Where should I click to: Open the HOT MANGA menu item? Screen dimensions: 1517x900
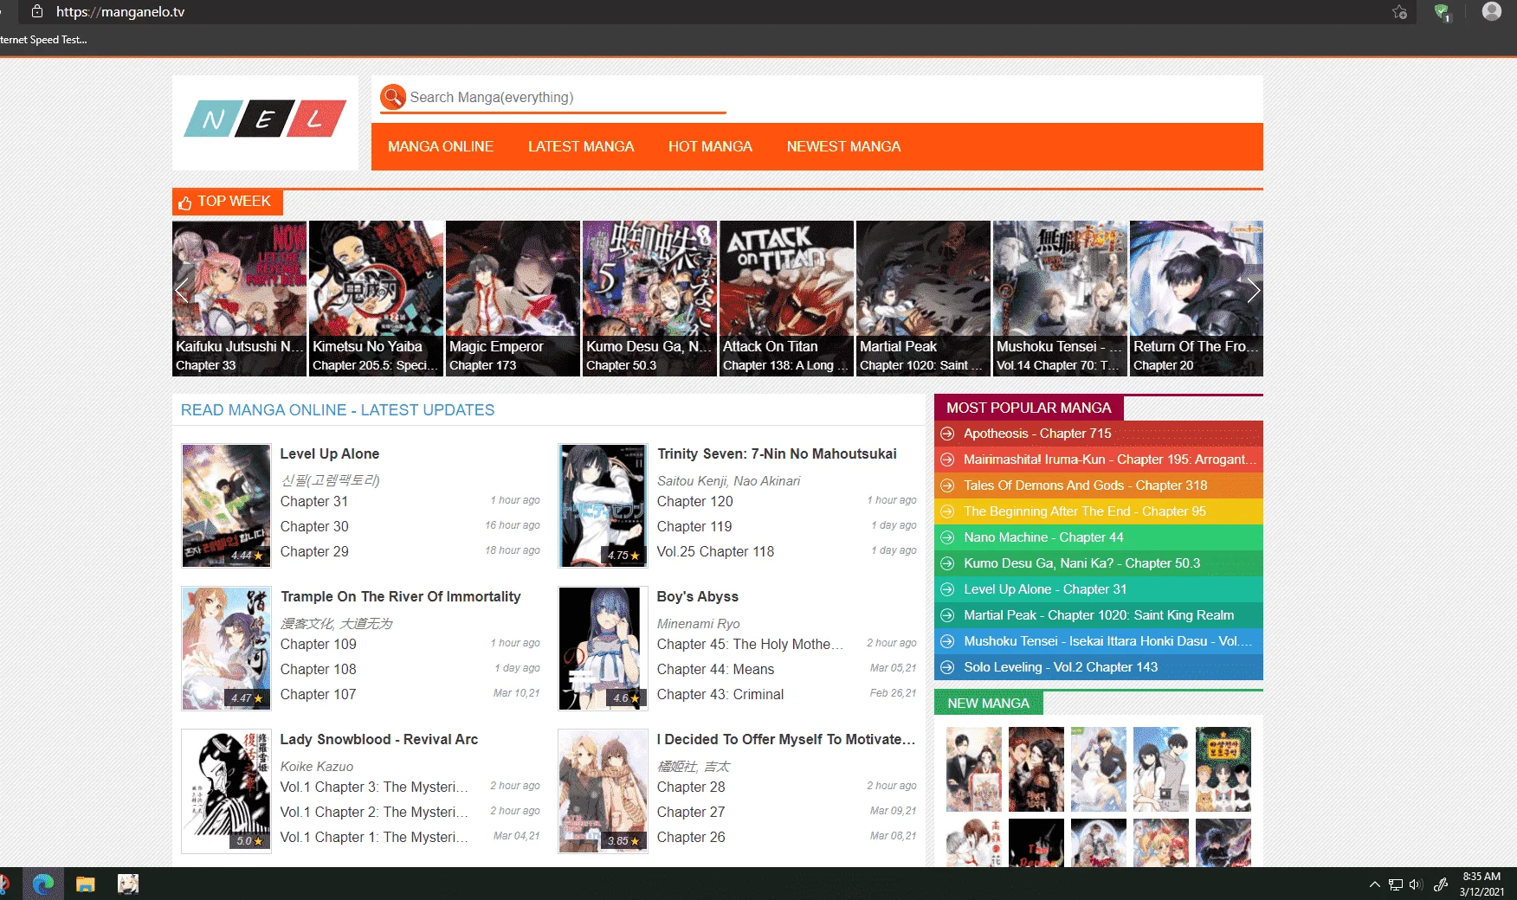click(710, 146)
